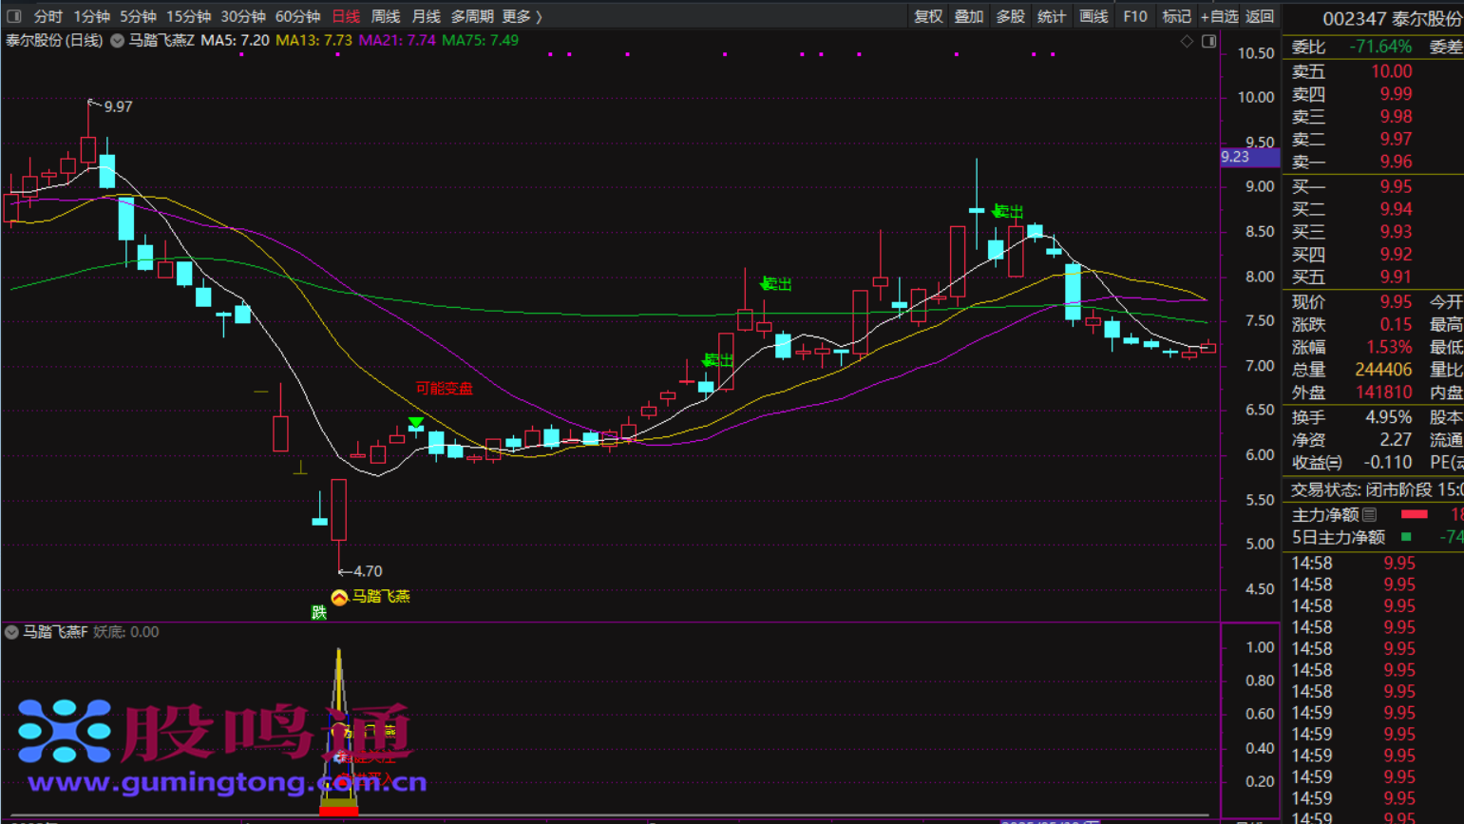Expand the 马踏飞燕Z main indicator dropdown

pyautogui.click(x=117, y=41)
